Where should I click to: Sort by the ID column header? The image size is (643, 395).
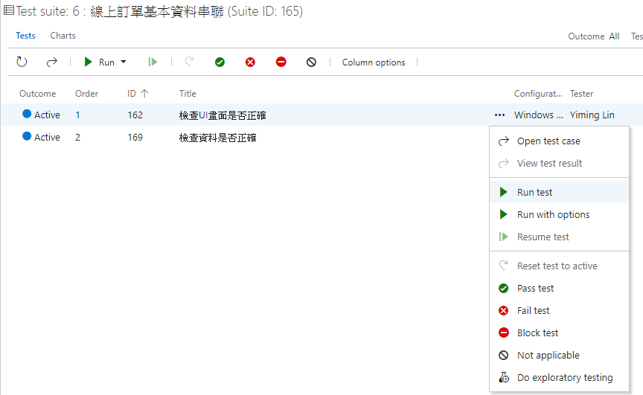[x=132, y=94]
